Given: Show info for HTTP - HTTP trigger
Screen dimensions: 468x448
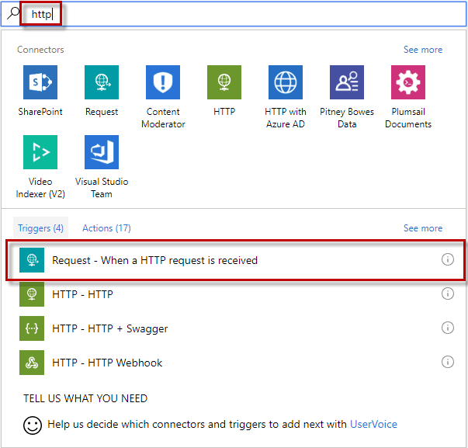Looking at the screenshot, I should (x=447, y=293).
